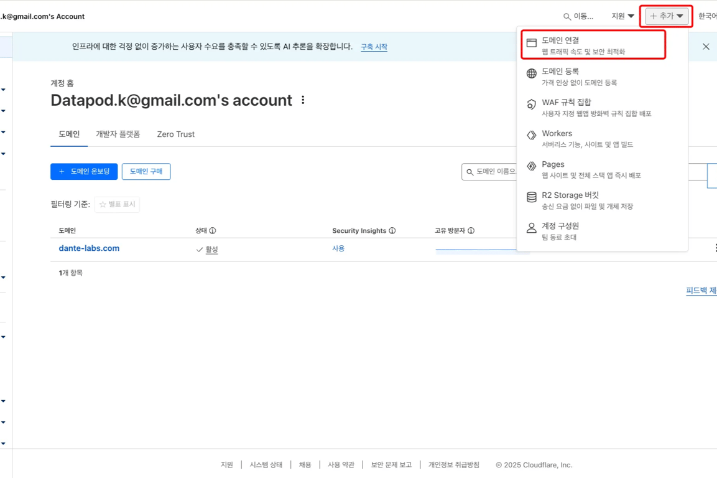Open the 피드백 제공 link
This screenshot has height=478, width=717.
pyautogui.click(x=701, y=290)
